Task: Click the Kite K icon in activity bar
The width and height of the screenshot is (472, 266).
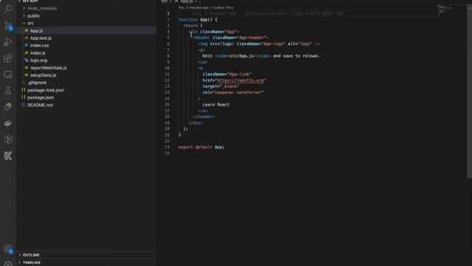Action: (x=8, y=156)
